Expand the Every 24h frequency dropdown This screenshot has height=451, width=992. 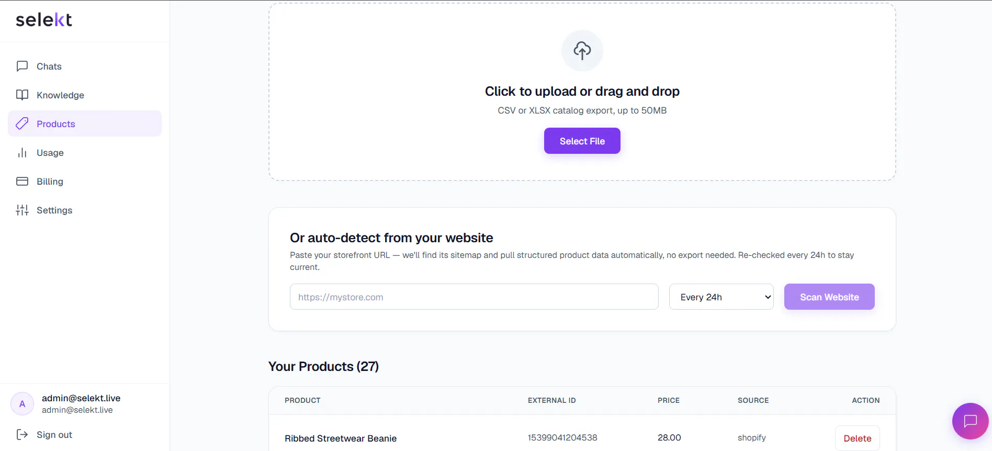pyautogui.click(x=721, y=297)
